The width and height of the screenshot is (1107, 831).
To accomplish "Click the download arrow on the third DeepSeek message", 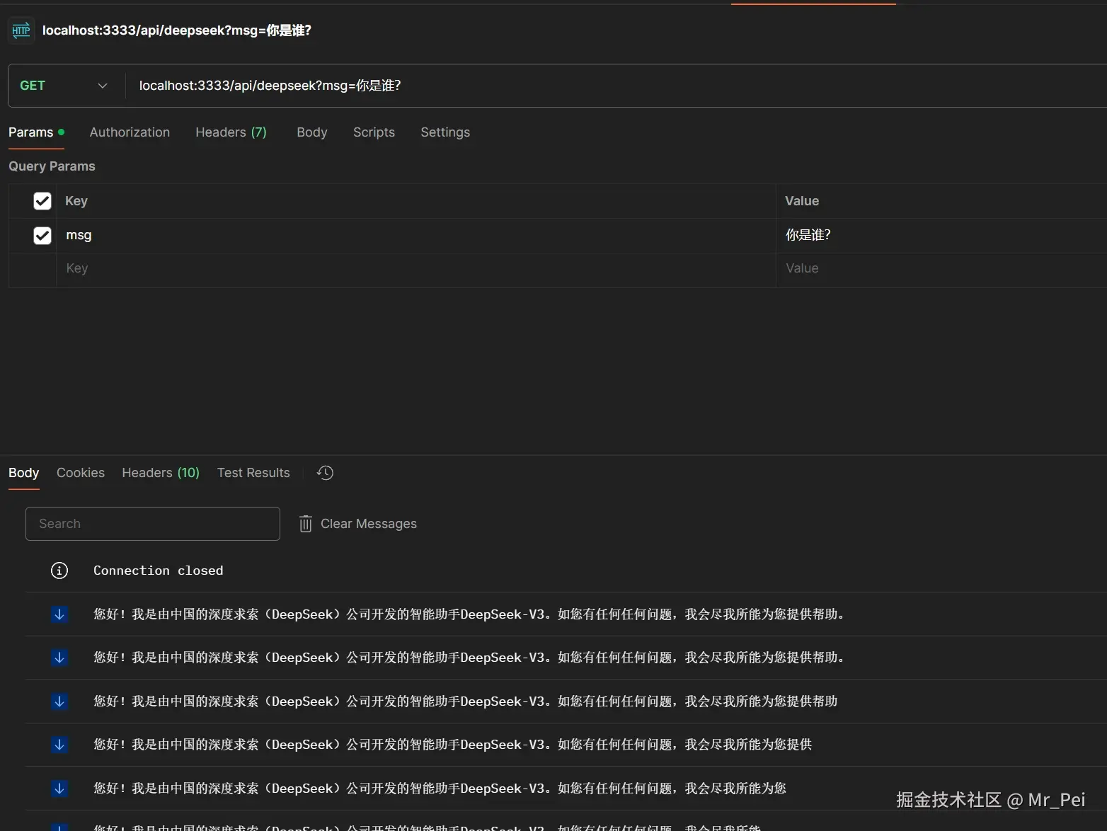I will 59,701.
